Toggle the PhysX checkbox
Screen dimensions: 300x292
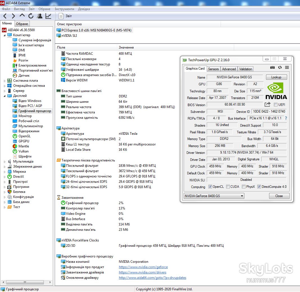(244, 187)
